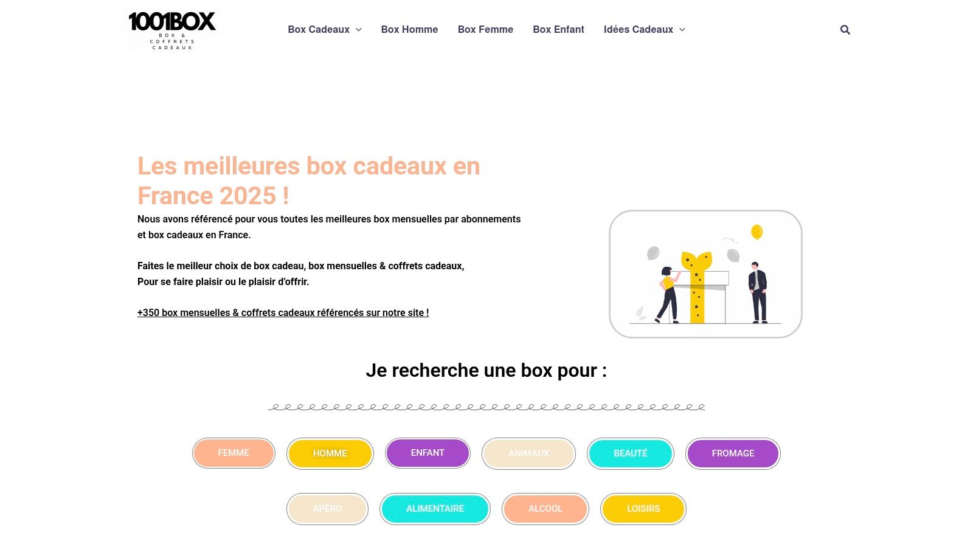Screen dimensions: 973x547
Task: Open the Box Femme menu item
Action: [485, 29]
